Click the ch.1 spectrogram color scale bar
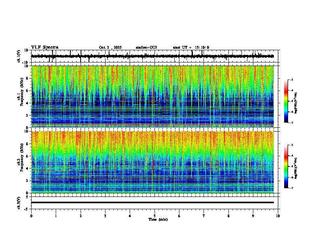This screenshot has height=242, width=313. 286,101
